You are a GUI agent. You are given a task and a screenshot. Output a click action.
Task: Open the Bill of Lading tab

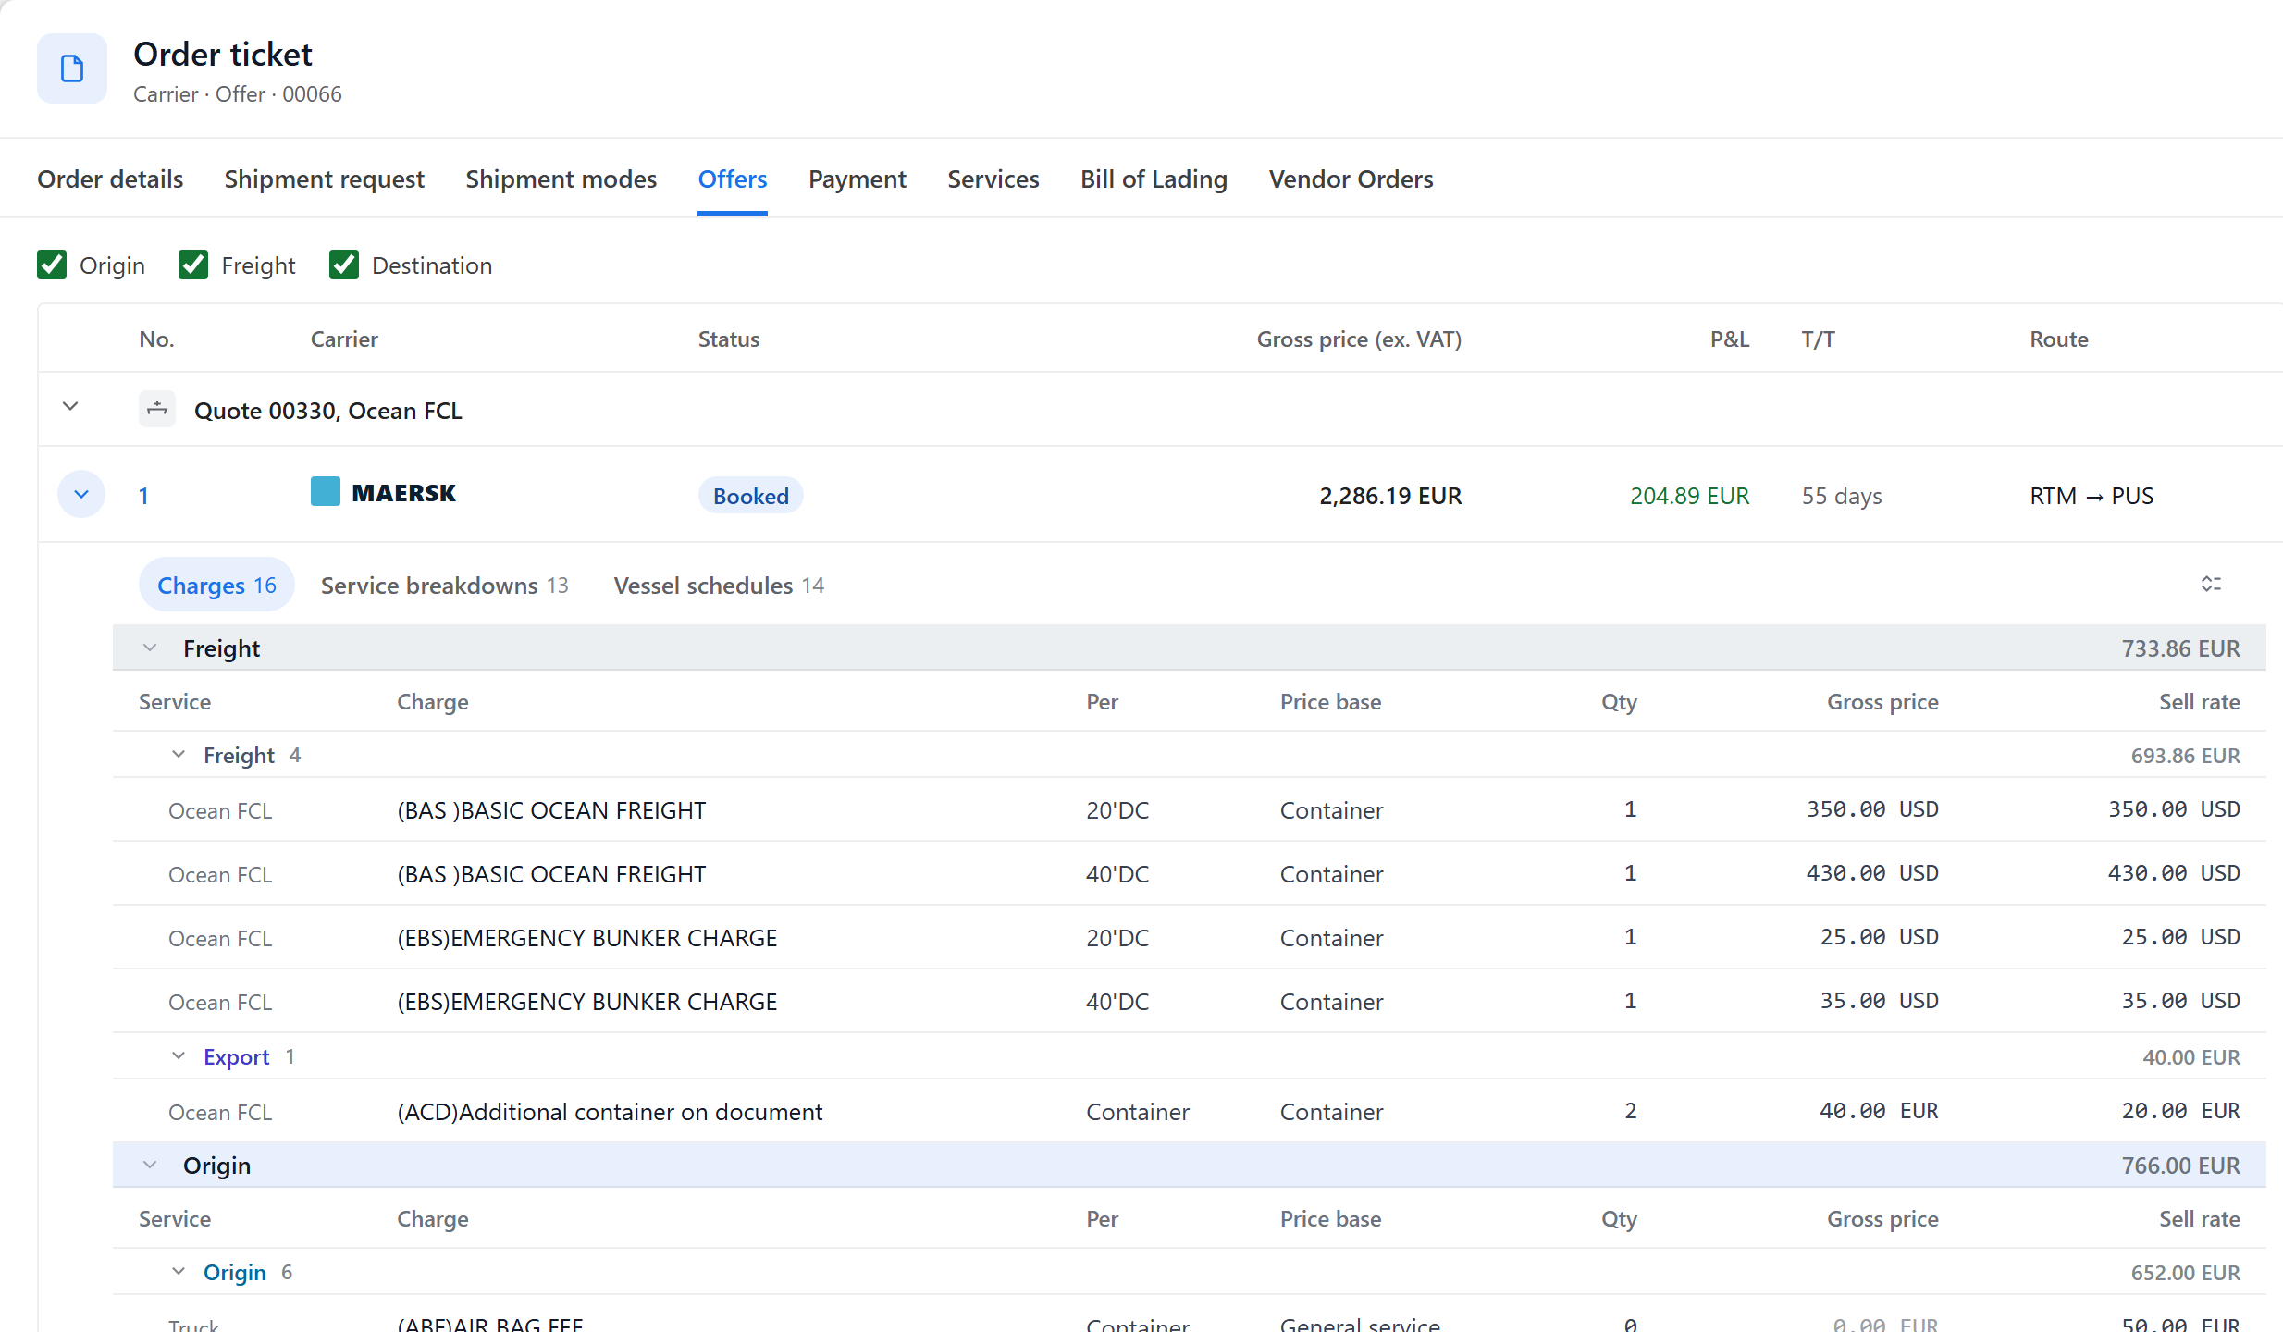coord(1154,179)
